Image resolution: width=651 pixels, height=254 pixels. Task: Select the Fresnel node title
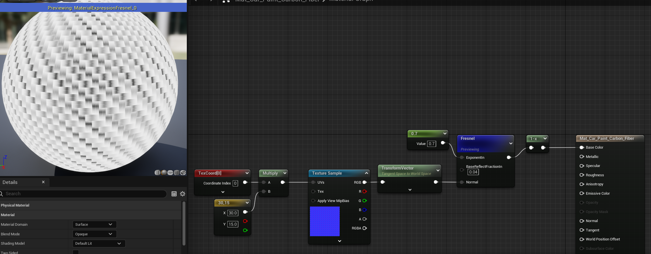point(468,138)
